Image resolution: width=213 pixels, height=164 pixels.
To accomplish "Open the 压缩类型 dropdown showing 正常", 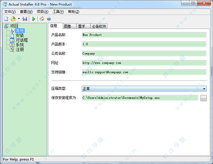I will (144, 89).
